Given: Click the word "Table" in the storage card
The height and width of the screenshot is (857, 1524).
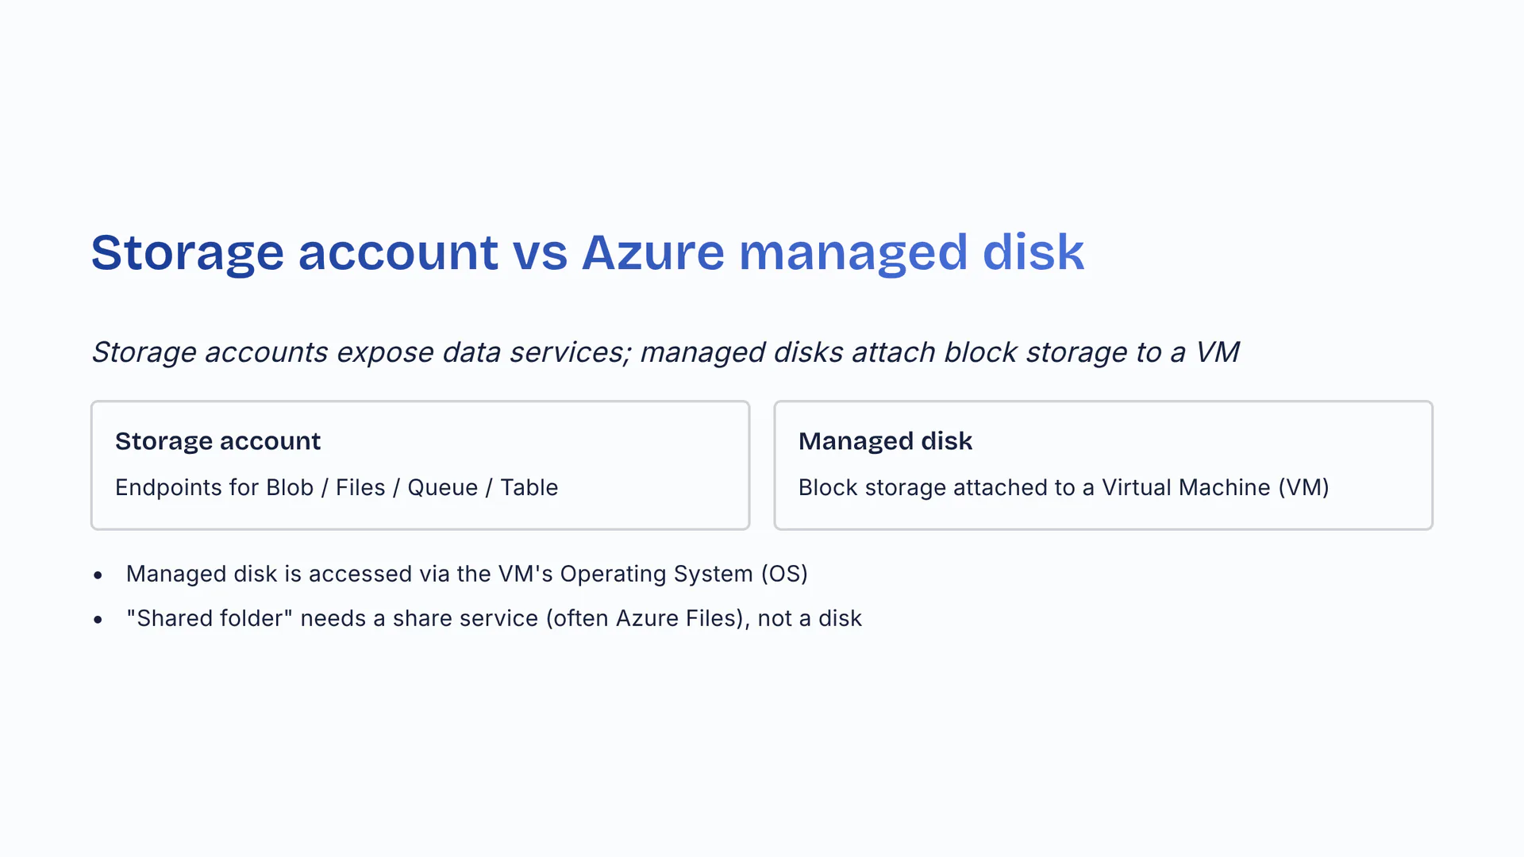Looking at the screenshot, I should [x=529, y=487].
